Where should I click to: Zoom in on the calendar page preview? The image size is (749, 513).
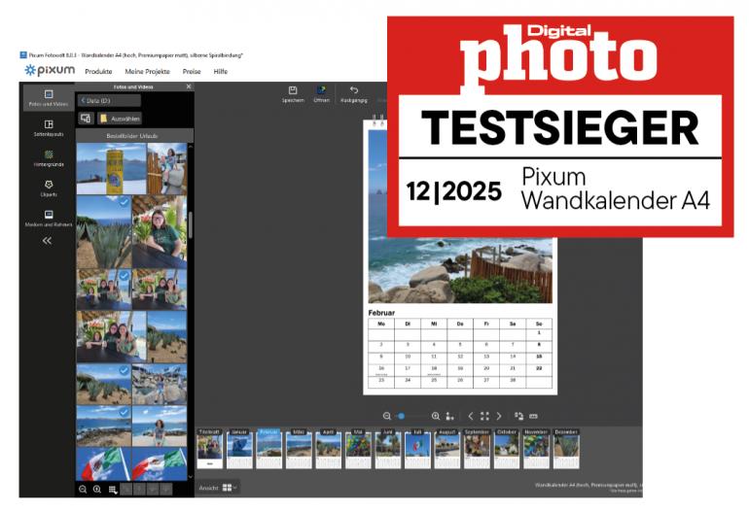click(436, 416)
